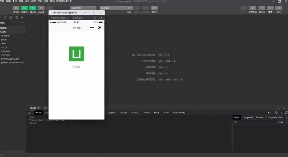Click the mini program three-dots capsule button
Screen dimensions: 288x157
tap(92, 27)
